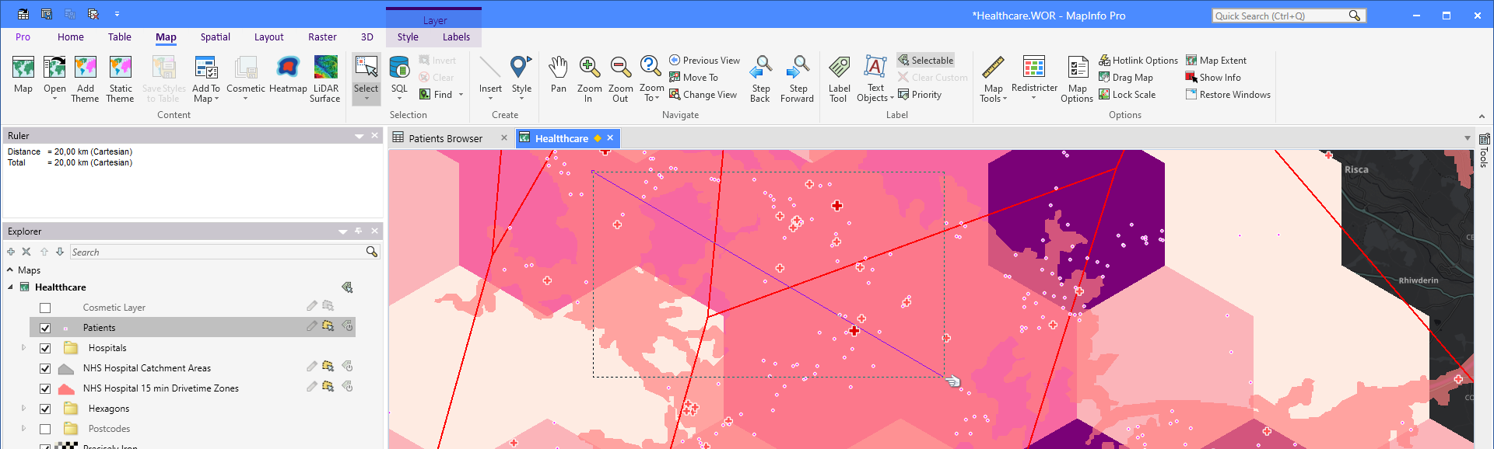Click the Step Back navigation icon
Viewport: 1494px width, 449px height.
point(760,68)
